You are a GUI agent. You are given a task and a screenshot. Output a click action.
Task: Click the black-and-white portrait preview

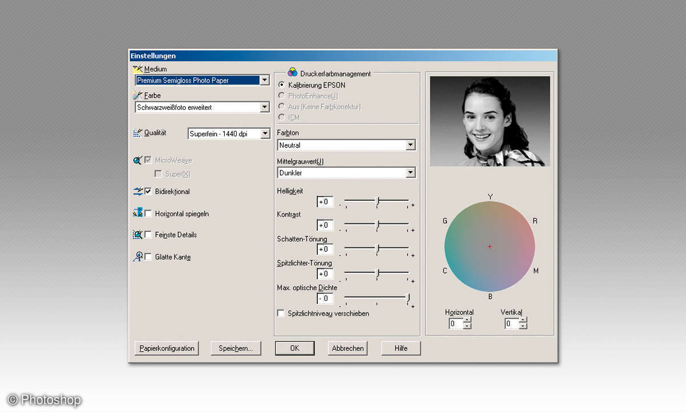click(490, 121)
